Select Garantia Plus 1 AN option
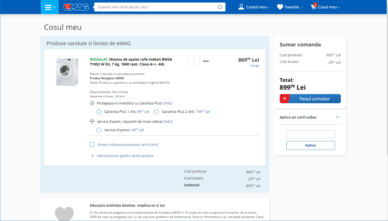Screen dimensions: 388x221 point(99,112)
